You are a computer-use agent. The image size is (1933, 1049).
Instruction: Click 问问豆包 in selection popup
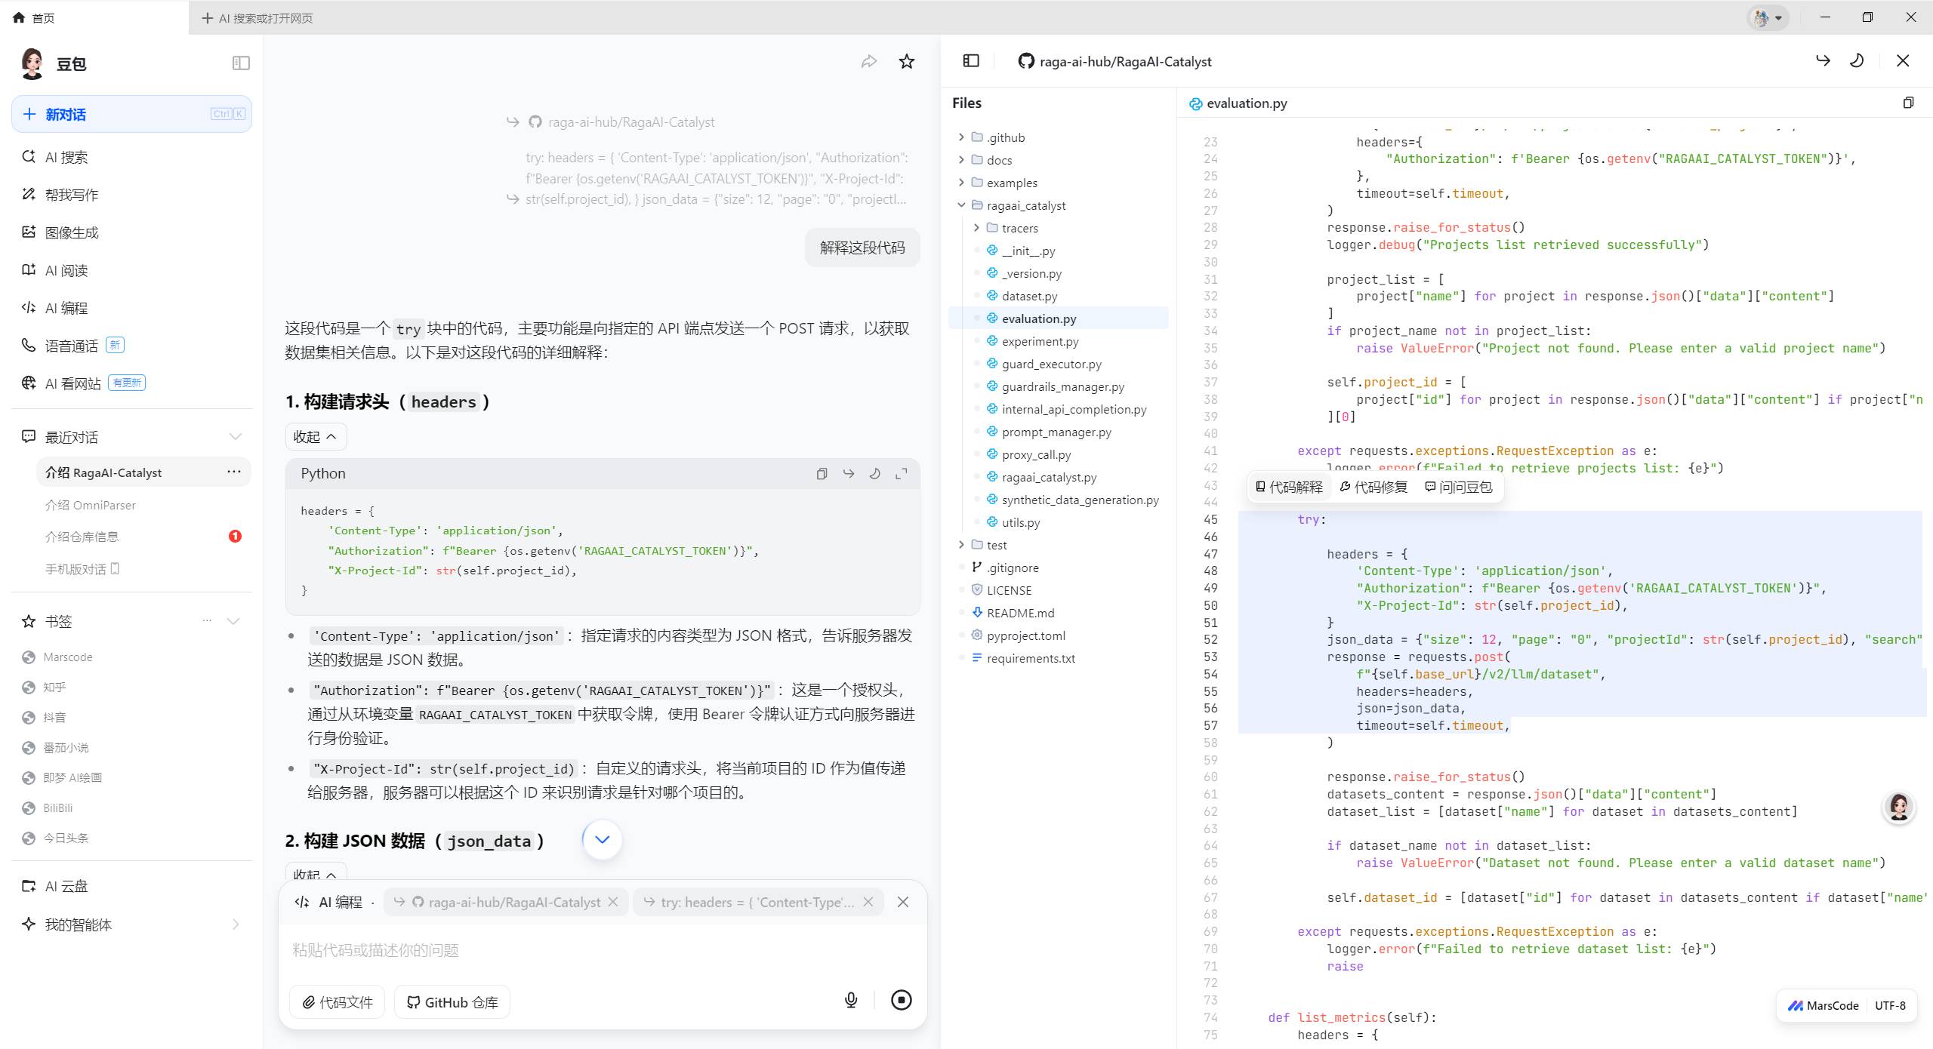[x=1459, y=488]
